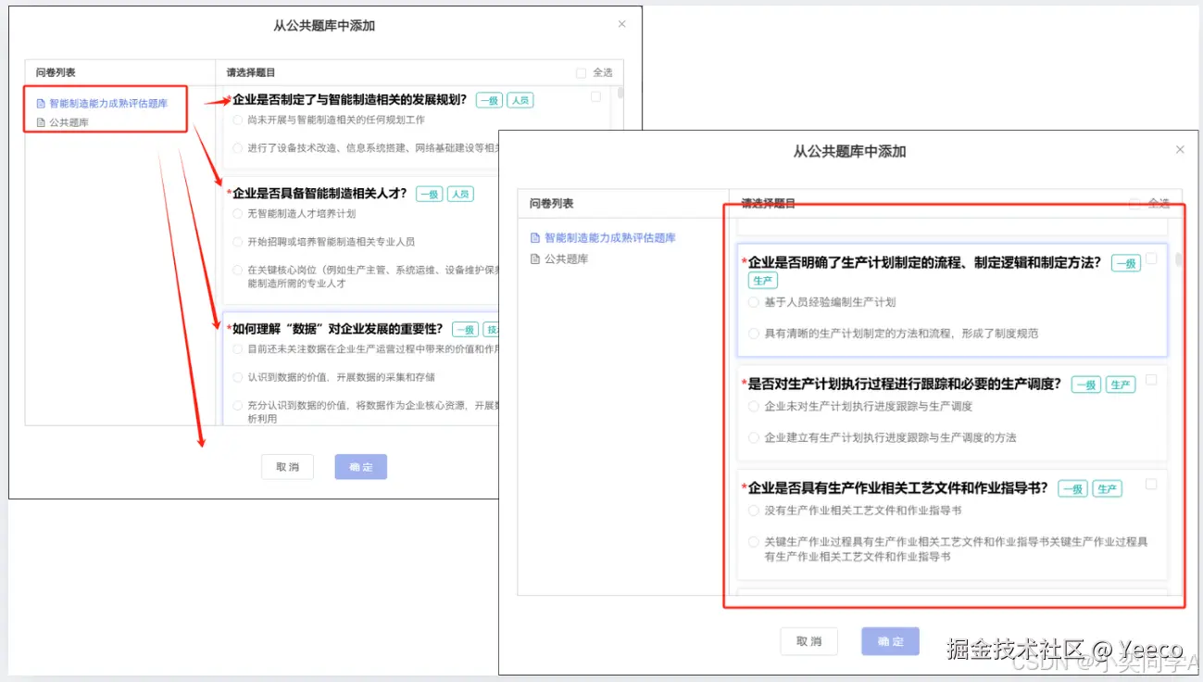Click question title 企业是否明确了生产计划制定的流程
The height and width of the screenshot is (682, 1203).
coord(925,262)
